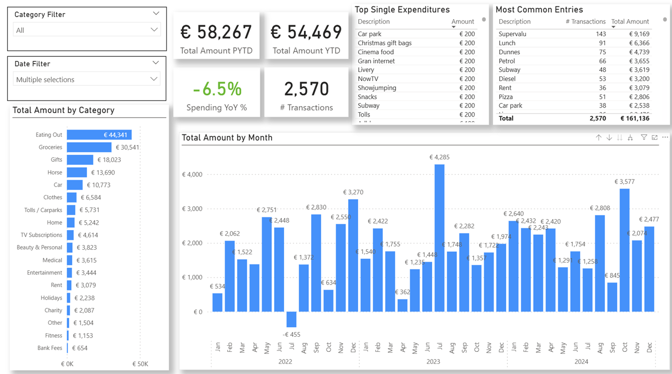Screen dimensions: 672x374
Task: Click the drill up arrow icon
Action: click(598, 137)
